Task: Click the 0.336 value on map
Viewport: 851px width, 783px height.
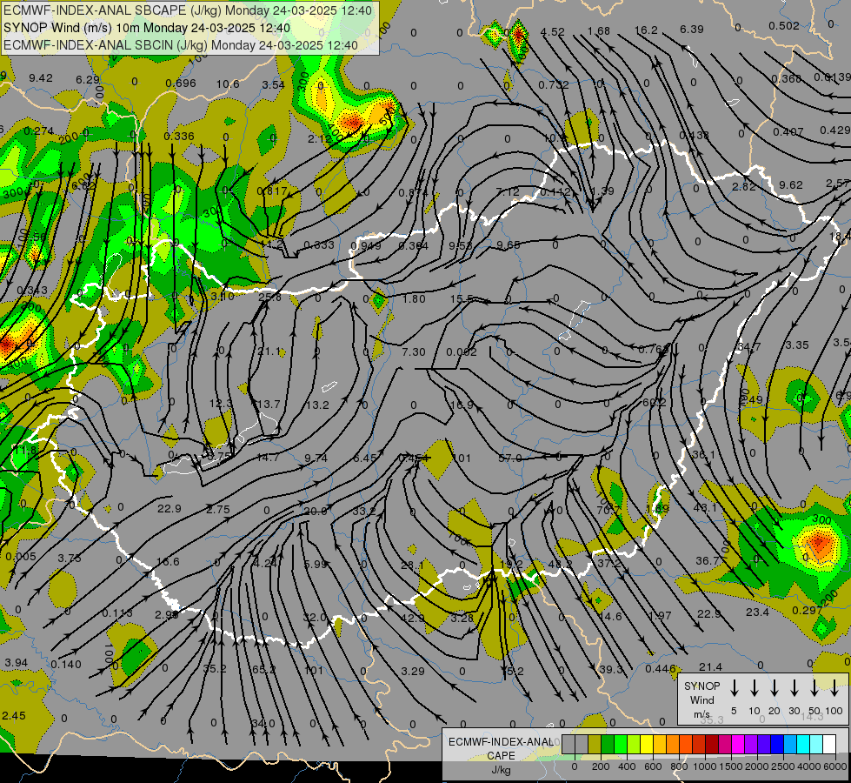Action: (179, 136)
